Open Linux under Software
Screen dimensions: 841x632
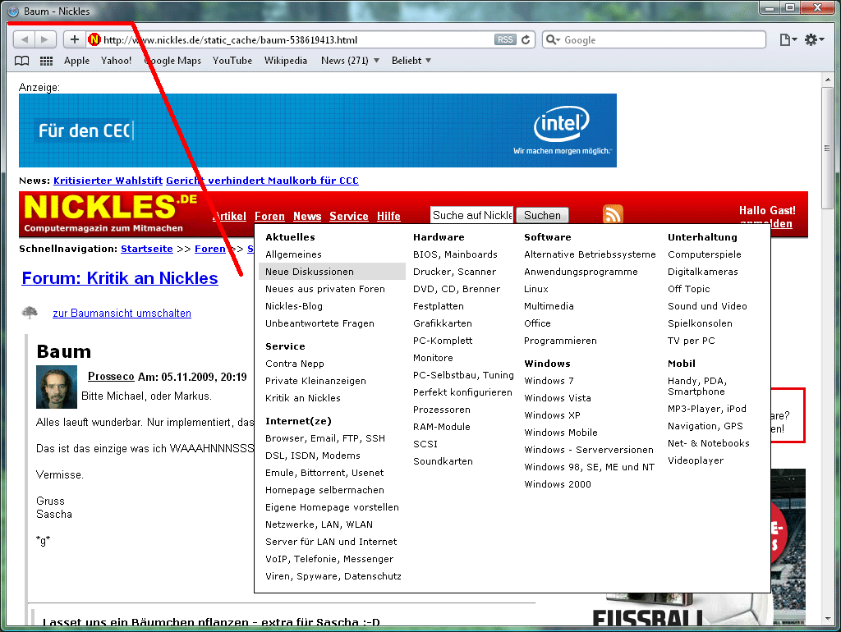536,289
